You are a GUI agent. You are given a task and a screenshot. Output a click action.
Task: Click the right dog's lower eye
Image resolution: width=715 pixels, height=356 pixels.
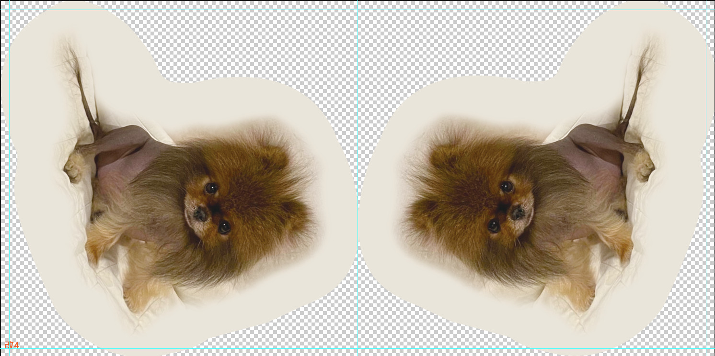tap(494, 225)
